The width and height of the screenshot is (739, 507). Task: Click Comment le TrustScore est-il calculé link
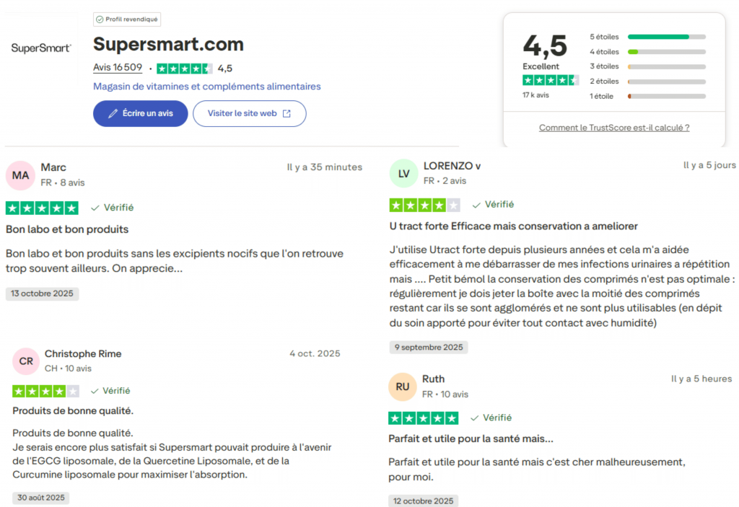pos(613,128)
